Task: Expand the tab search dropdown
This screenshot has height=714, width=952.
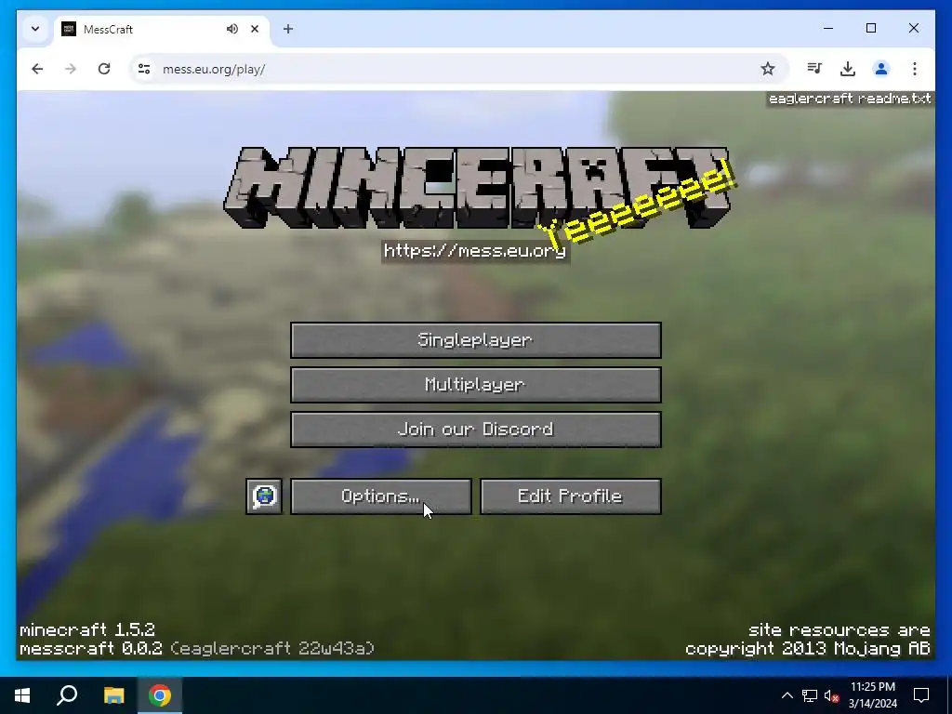Action: [x=35, y=29]
